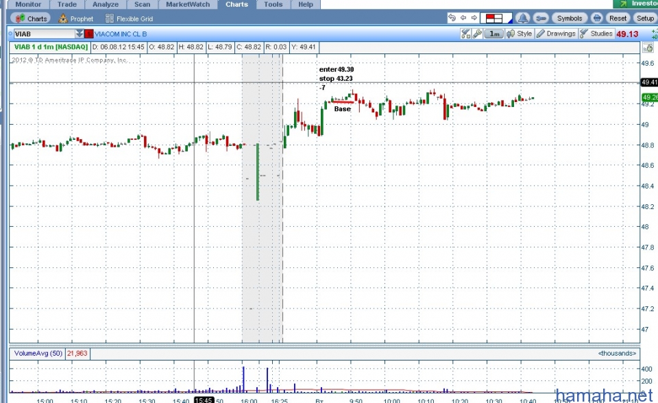Select the MarketWatch tab
Viewport: 658px width, 403px height.
[x=188, y=4]
